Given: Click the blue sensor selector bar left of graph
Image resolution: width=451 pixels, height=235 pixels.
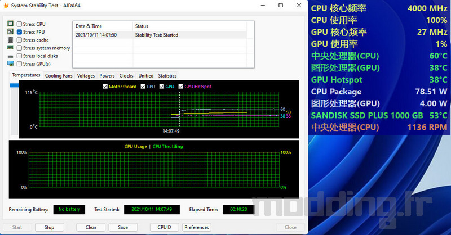Looking at the screenshot, I should tap(14, 85).
